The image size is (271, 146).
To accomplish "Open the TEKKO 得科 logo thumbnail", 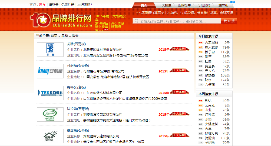I will click(x=50, y=93).
